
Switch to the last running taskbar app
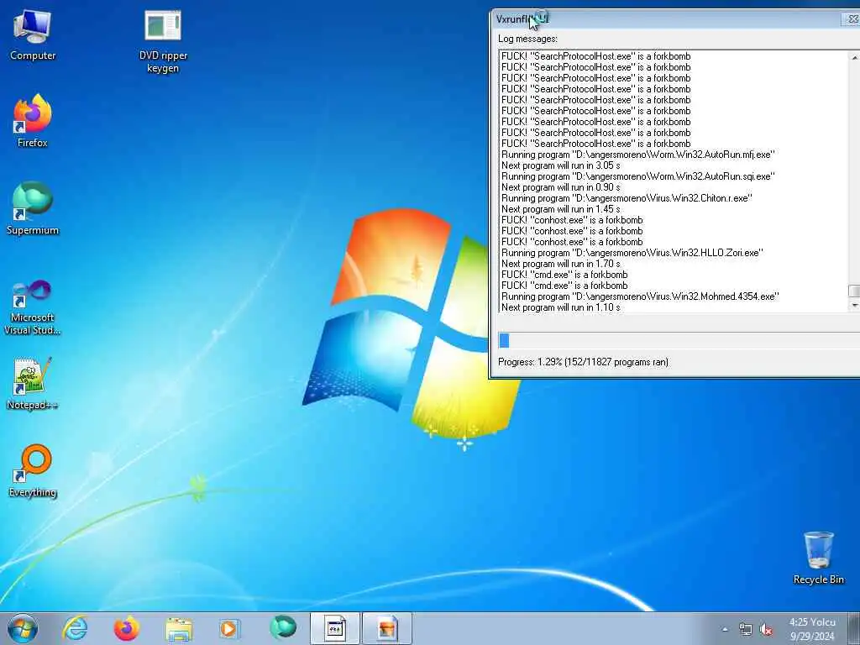point(386,628)
